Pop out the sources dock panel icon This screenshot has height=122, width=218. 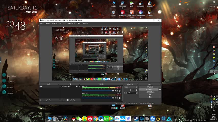click(80, 84)
